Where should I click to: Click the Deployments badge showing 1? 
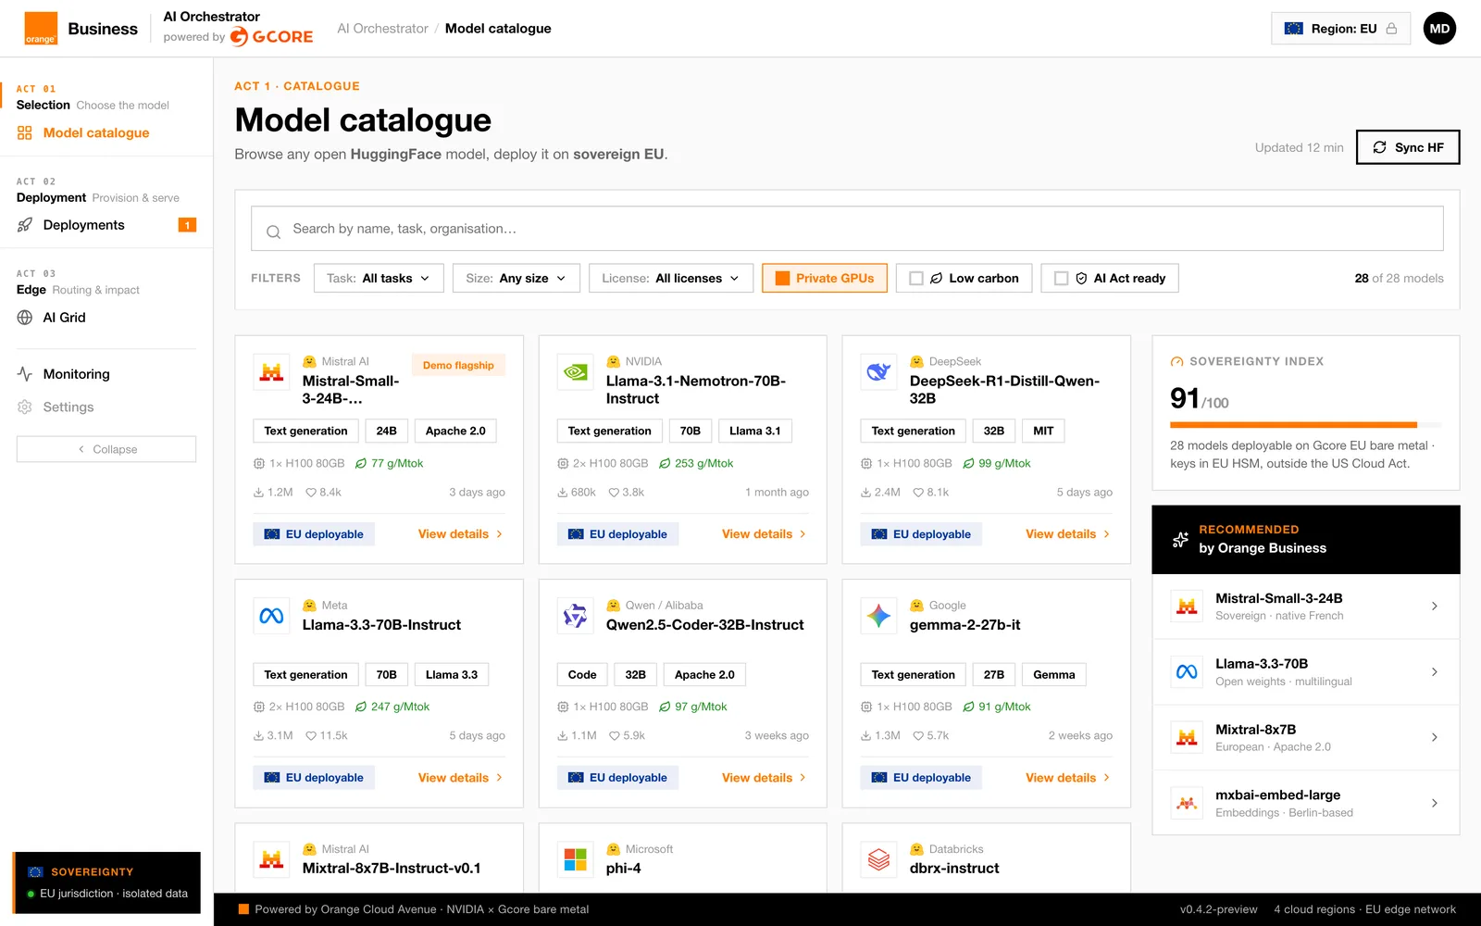(x=187, y=225)
